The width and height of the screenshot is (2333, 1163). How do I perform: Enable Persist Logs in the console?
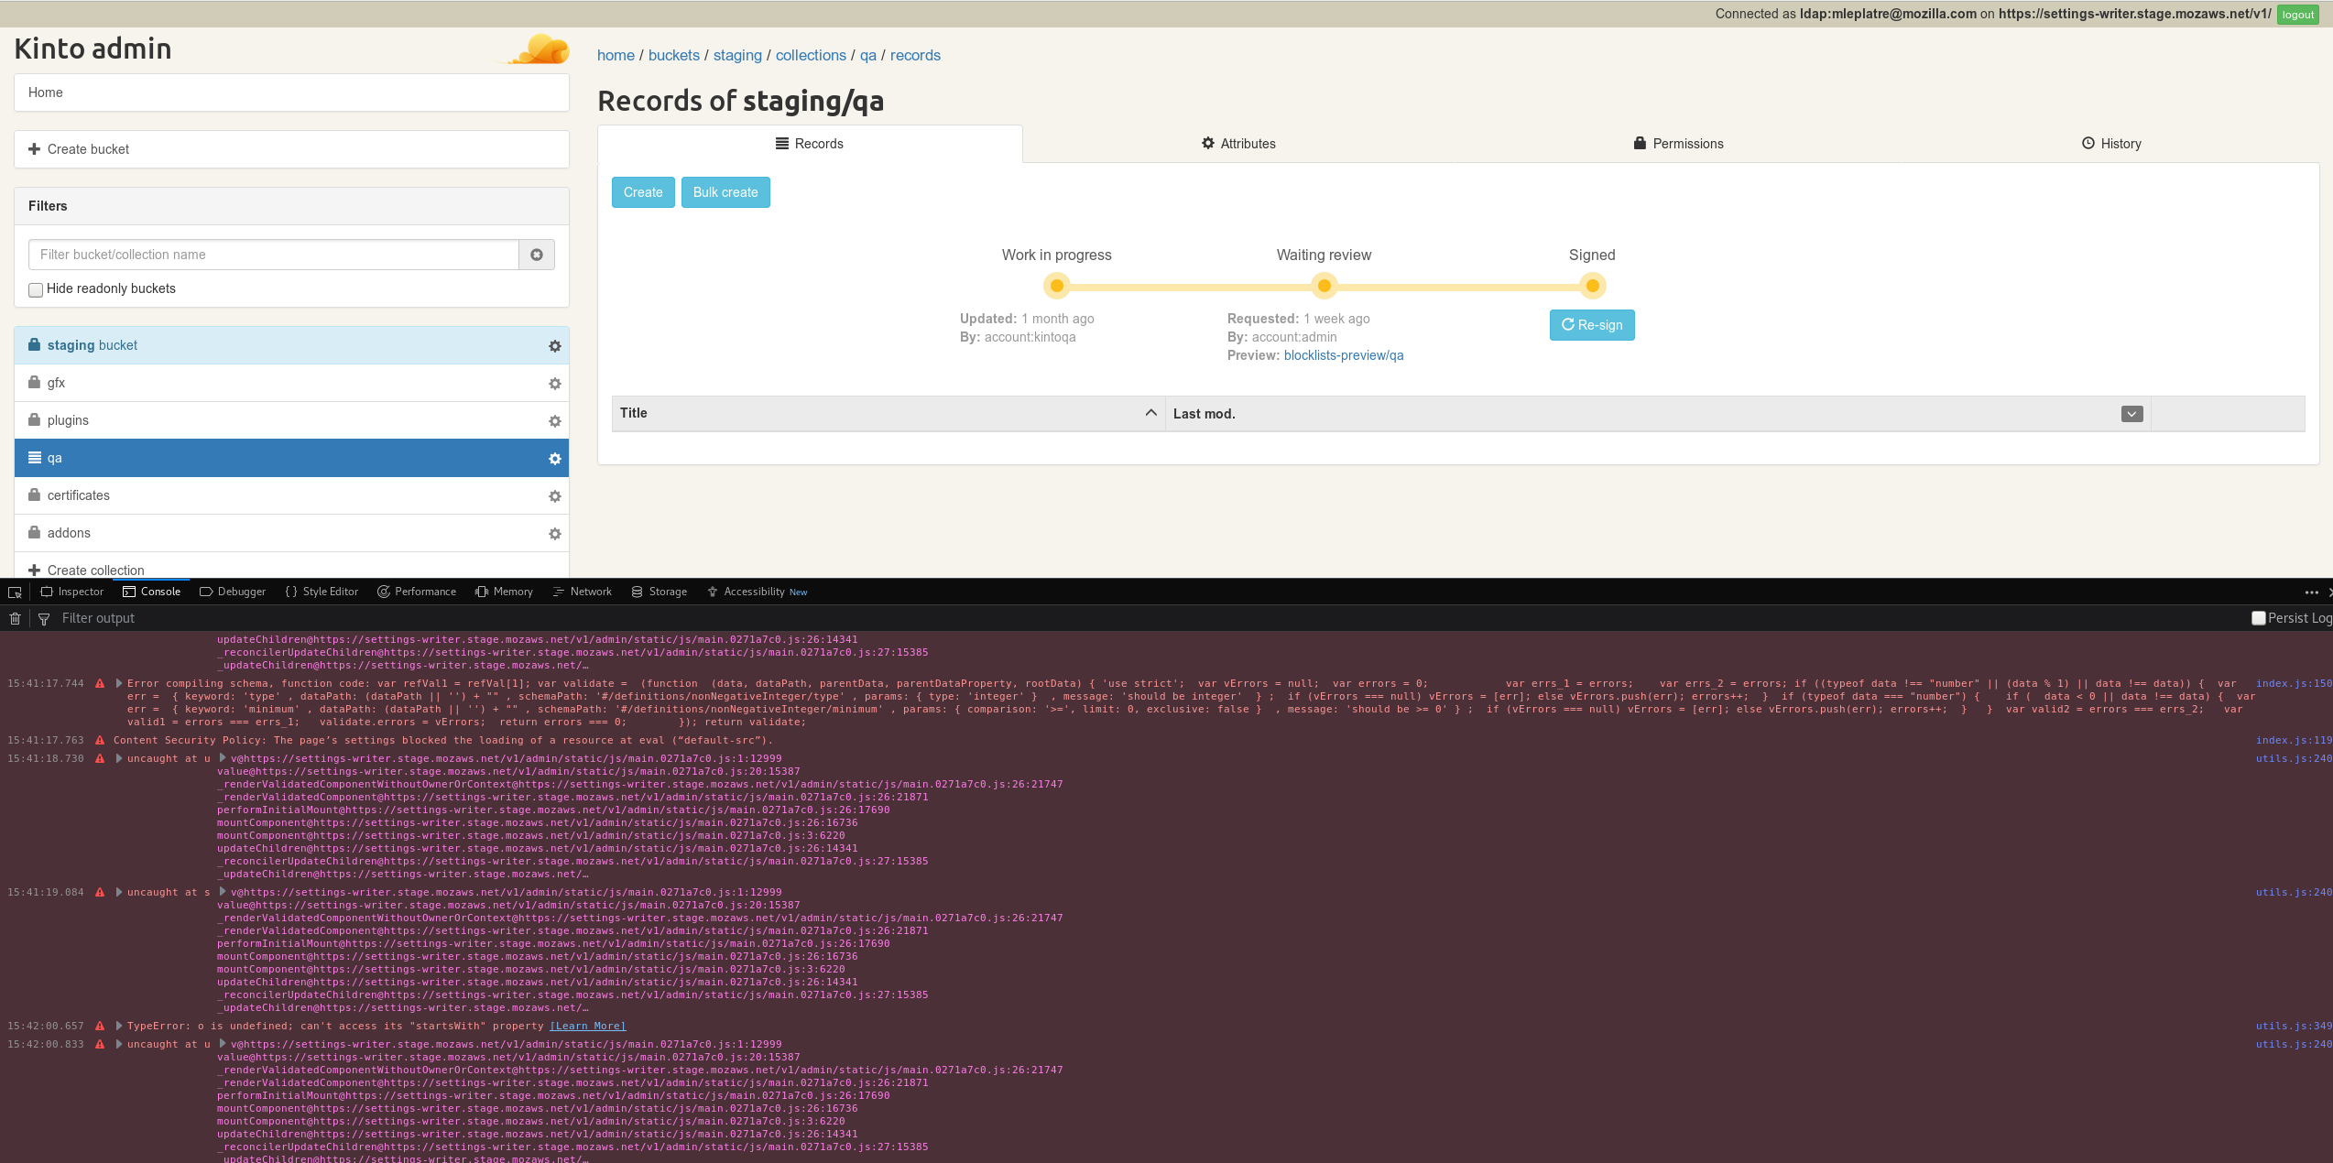[2259, 618]
